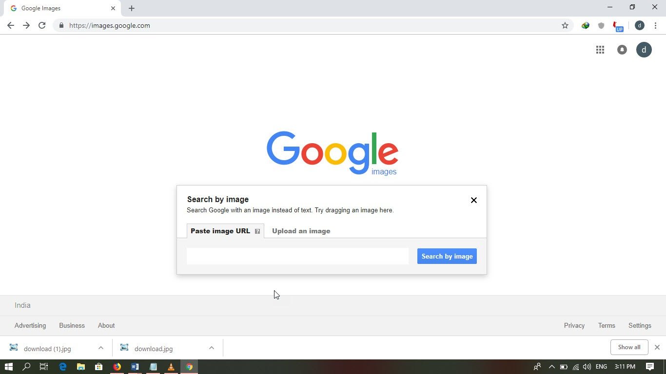
Task: Open the About link
Action: pyautogui.click(x=106, y=325)
